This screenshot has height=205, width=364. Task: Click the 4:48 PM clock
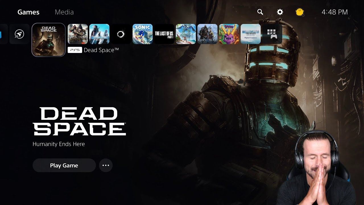pos(335,12)
